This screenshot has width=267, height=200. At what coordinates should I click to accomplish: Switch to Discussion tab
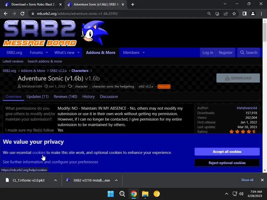pyautogui.click(x=109, y=97)
